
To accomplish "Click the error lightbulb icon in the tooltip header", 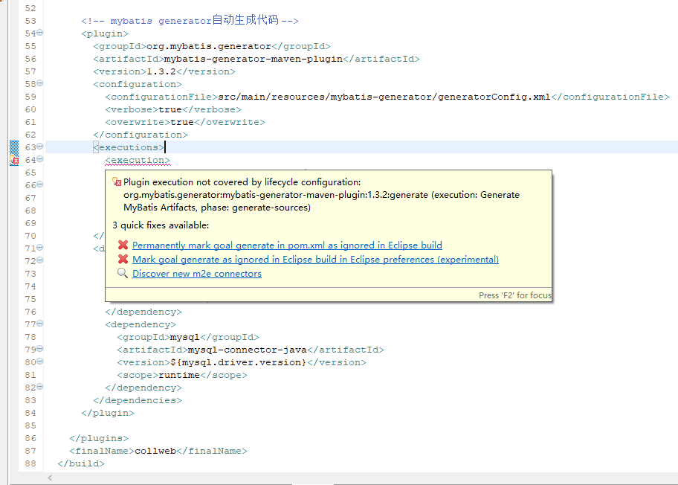I will (117, 182).
